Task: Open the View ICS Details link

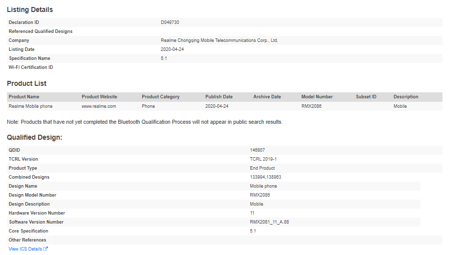Action: 26,249
